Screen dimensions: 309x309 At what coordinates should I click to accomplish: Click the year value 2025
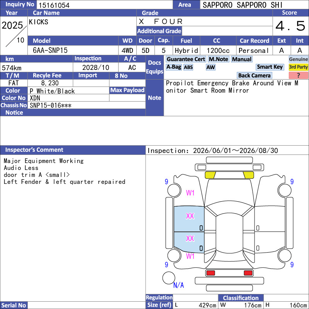(12, 25)
